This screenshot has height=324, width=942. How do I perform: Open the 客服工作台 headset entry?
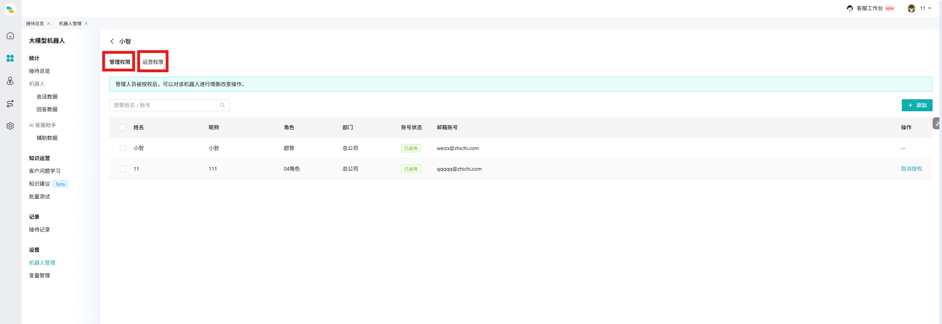(x=870, y=8)
